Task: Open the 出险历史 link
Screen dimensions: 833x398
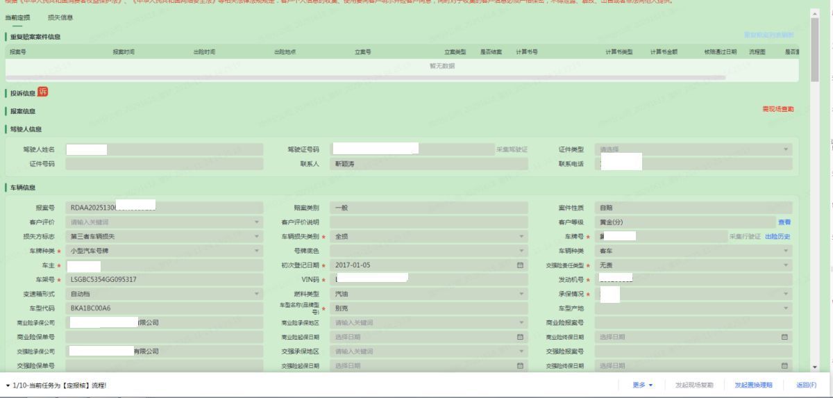Action: coord(777,237)
